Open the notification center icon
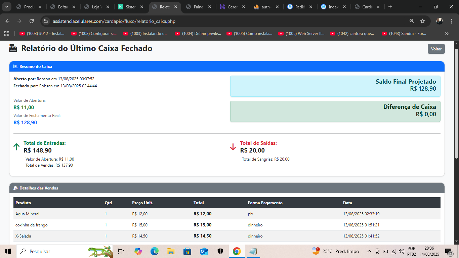Viewport: 459px width, 258px height. tap(449, 252)
